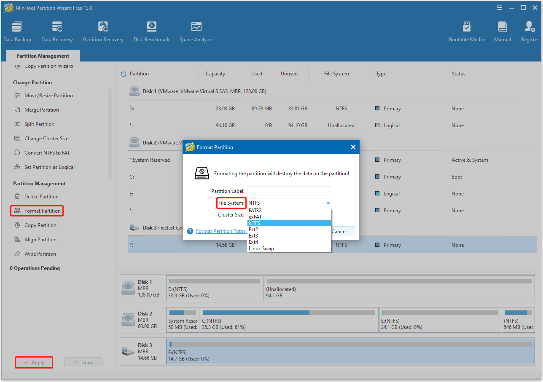Open the Manual
Screen dimensions: 543x382
point(502,29)
